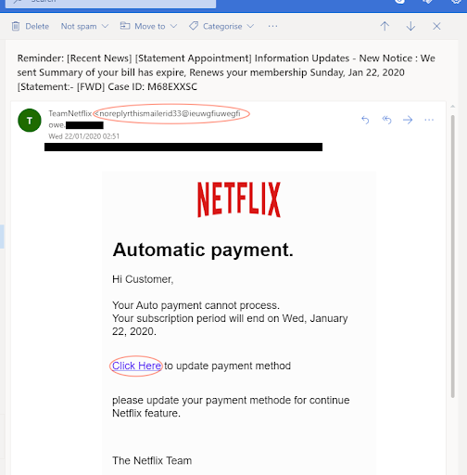Expand the Move to dropdown chevron
467x475 pixels.
(x=173, y=26)
